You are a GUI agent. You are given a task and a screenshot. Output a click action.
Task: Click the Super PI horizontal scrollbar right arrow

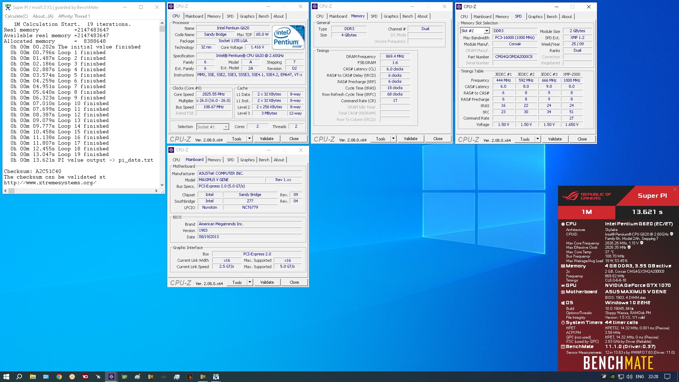click(156, 191)
